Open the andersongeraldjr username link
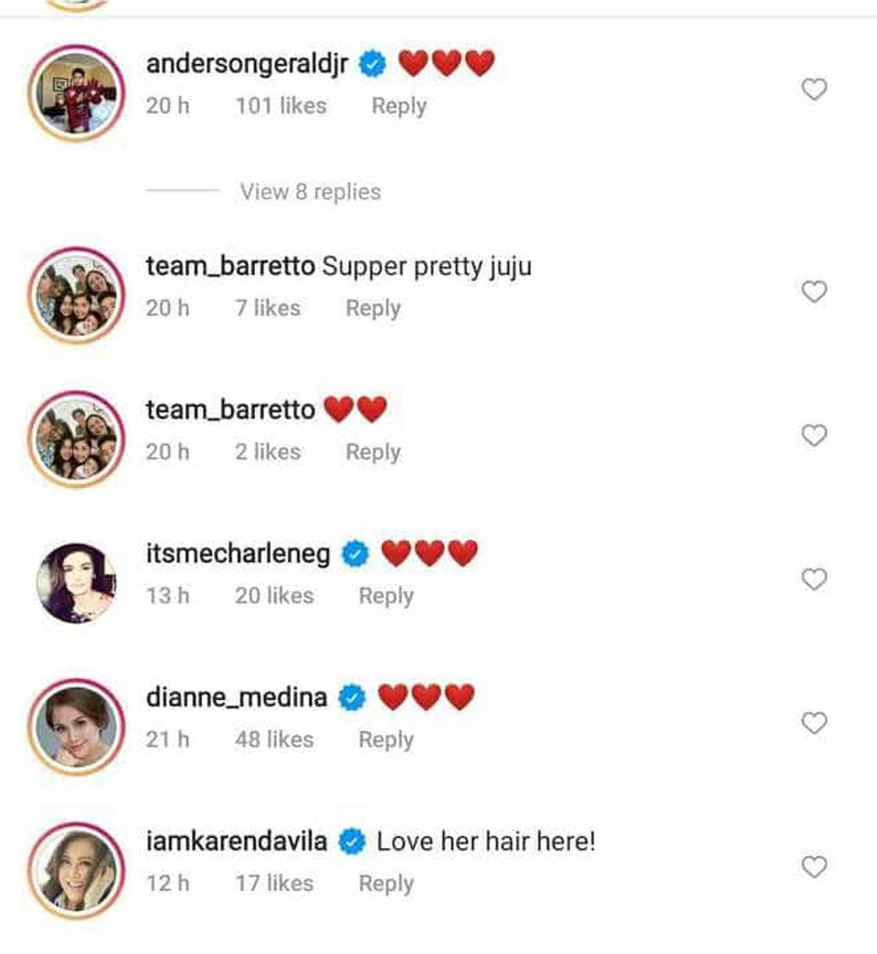Viewport: 877px width, 954px height. 247,63
